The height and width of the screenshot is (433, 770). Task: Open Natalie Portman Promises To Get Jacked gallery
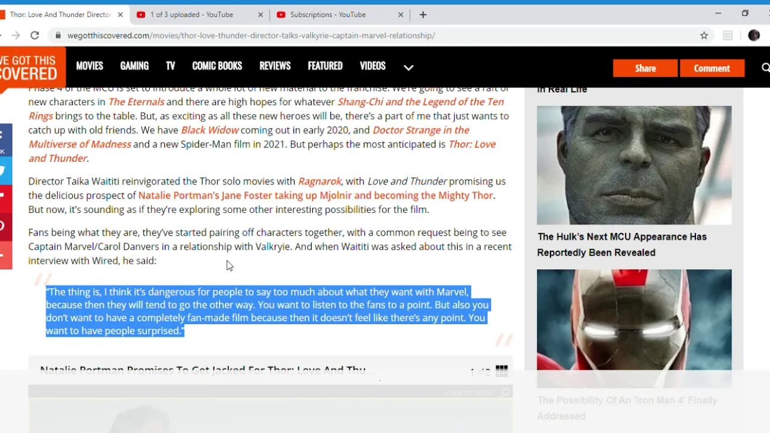click(x=207, y=370)
